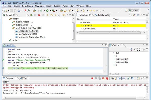151x100 pixels.
Task: Toggle Scroll Lock in Console toolbar
Action: point(116,78)
